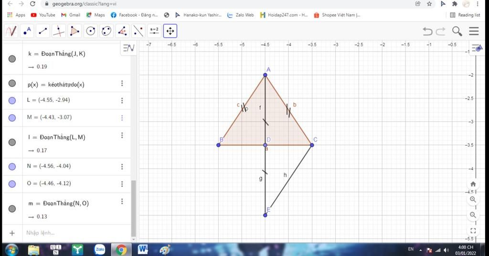Open the Gmail bookmark
The width and height of the screenshot is (489, 256).
pos(71,15)
